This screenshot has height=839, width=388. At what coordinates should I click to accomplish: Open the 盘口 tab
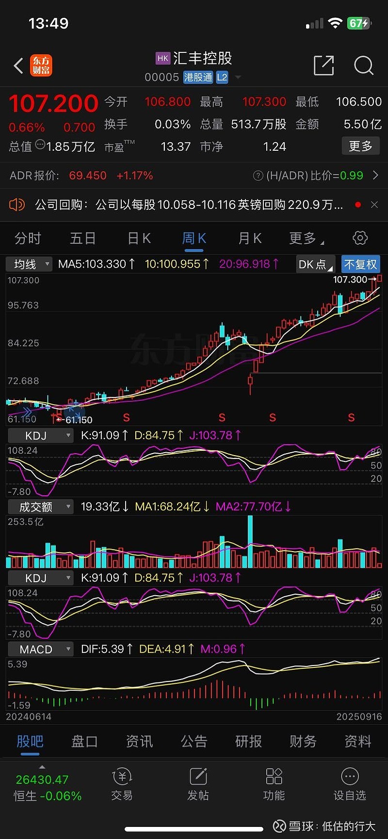(84, 741)
